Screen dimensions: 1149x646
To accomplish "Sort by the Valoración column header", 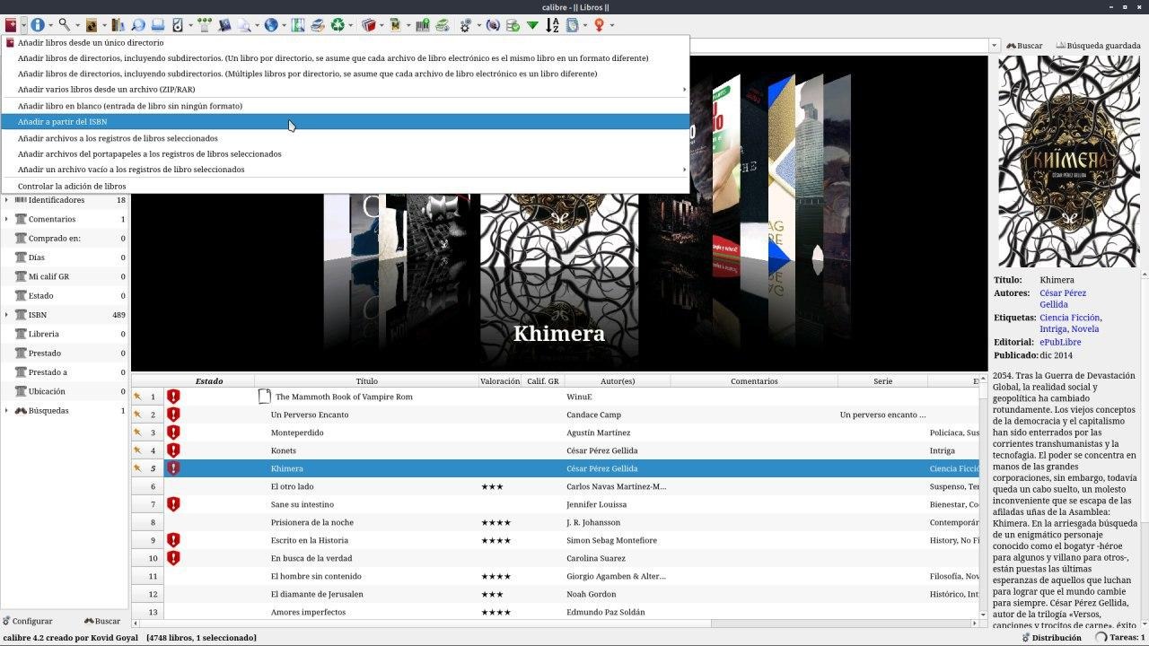I will click(x=500, y=381).
